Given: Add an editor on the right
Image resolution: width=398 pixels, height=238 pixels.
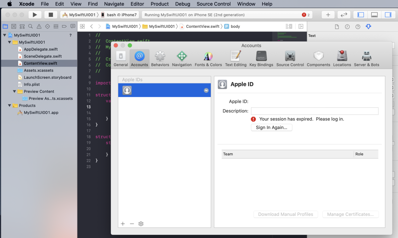Looking at the screenshot, I should pos(301,26).
